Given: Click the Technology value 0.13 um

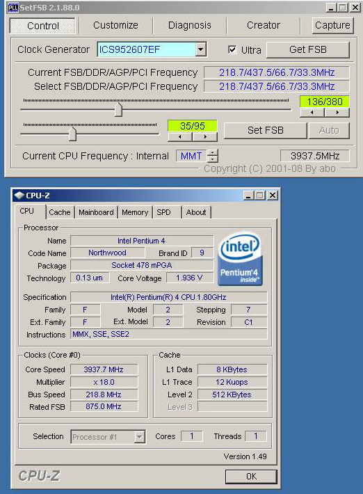Looking at the screenshot, I should tap(90, 278).
